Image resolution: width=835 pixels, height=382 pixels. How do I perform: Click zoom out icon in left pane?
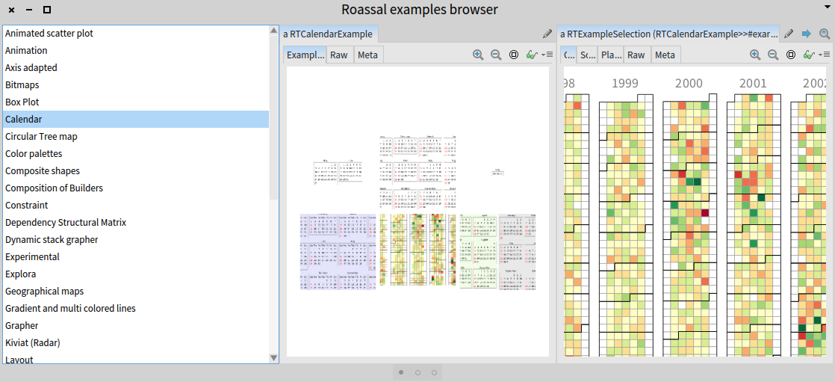tap(496, 55)
